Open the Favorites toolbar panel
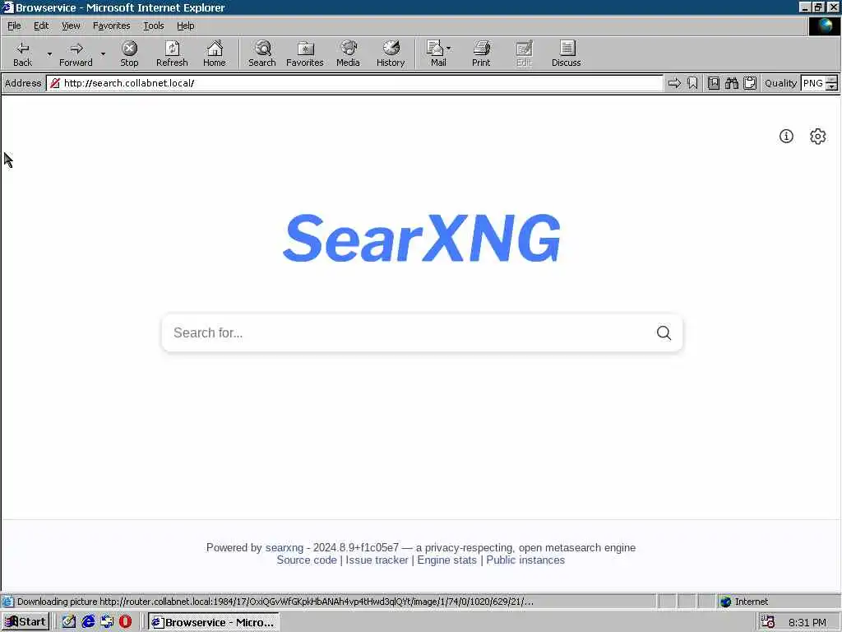The height and width of the screenshot is (632, 842). click(305, 53)
